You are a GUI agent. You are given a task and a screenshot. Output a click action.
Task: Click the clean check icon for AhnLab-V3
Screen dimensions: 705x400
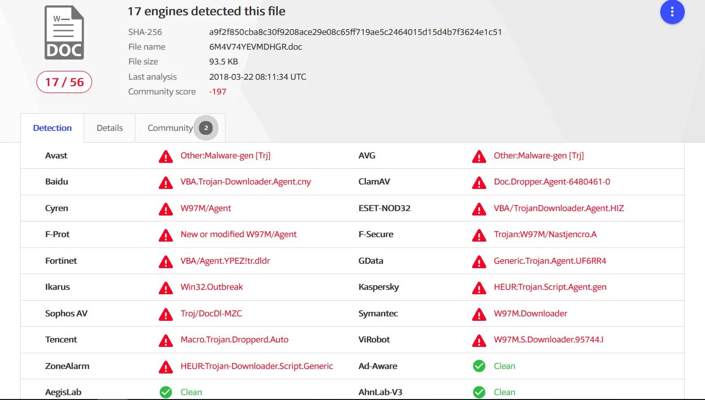[479, 392]
